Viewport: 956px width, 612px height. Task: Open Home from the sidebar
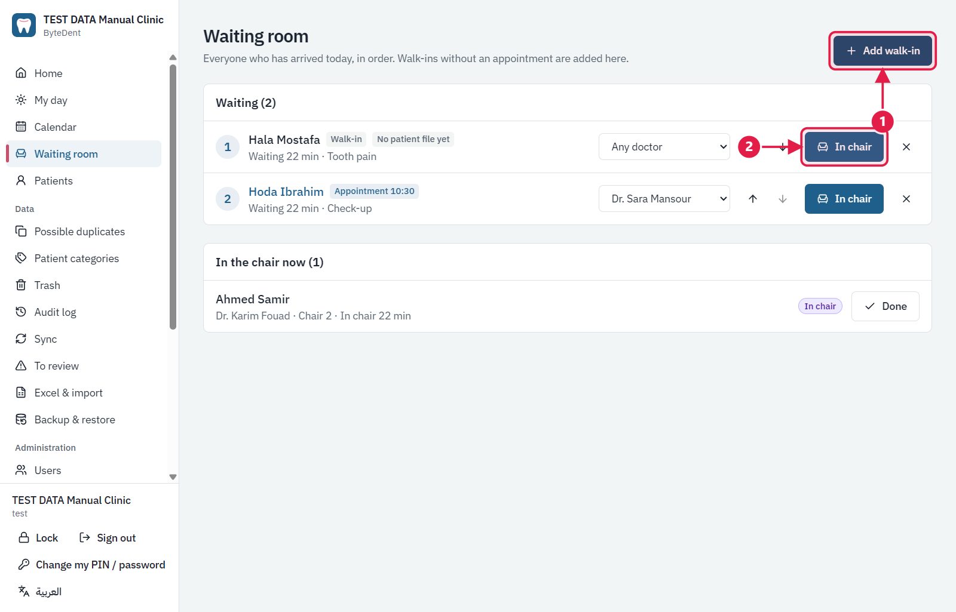pyautogui.click(x=84, y=73)
